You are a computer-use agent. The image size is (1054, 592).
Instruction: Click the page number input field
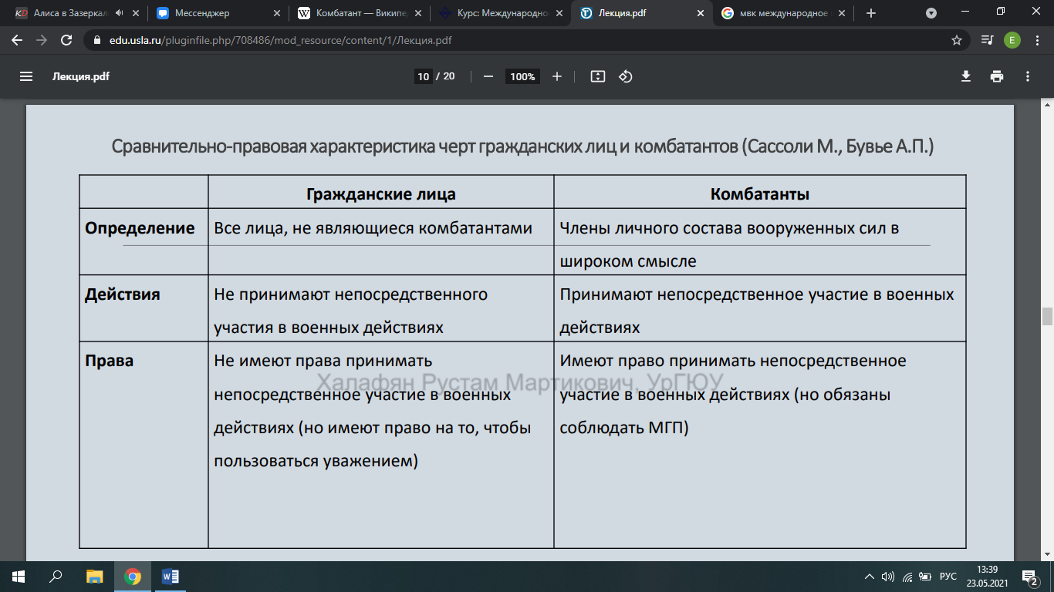[x=423, y=76]
